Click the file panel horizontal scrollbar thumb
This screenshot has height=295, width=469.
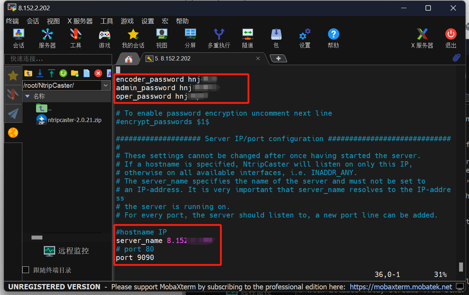point(37,237)
